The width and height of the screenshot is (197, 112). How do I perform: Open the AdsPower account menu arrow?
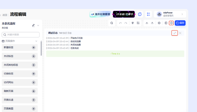coord(182,14)
